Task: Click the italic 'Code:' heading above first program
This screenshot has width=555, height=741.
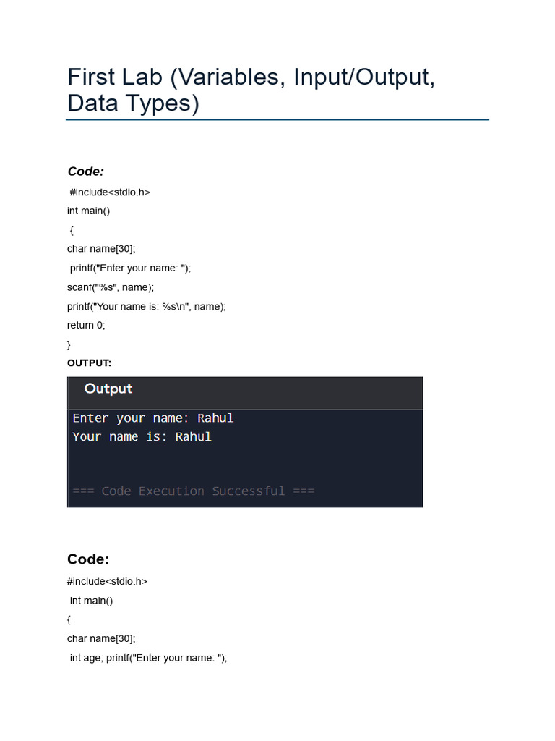Action: tap(86, 172)
